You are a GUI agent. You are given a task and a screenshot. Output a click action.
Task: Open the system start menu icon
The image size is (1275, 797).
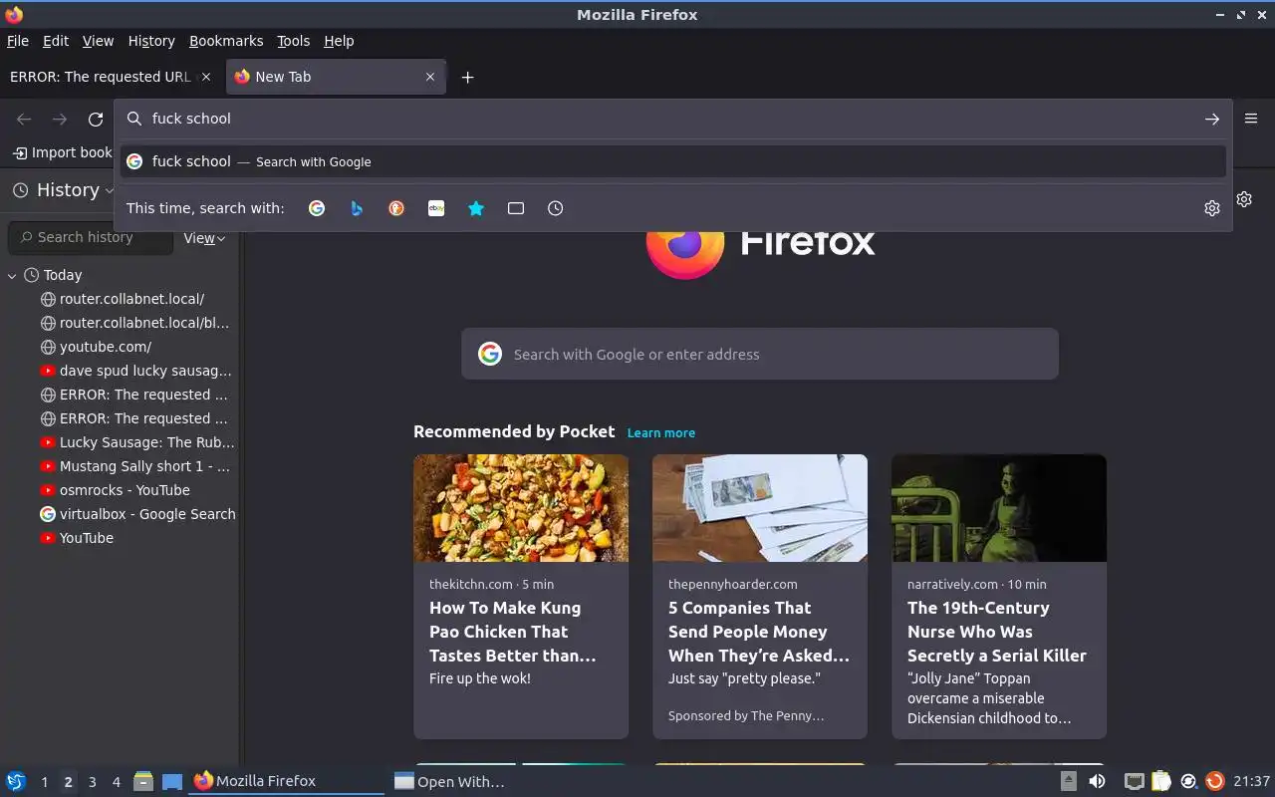click(15, 781)
